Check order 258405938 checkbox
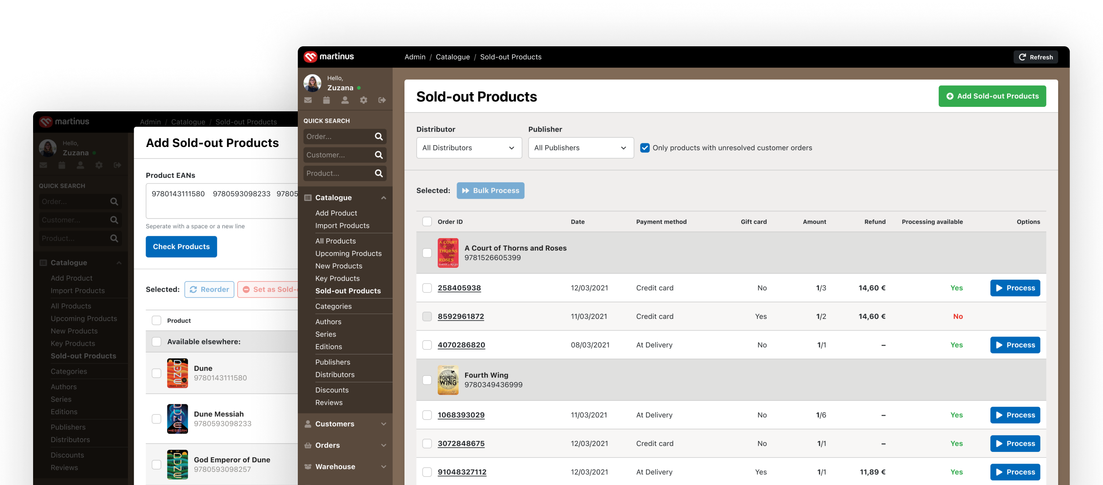1103x485 pixels. tap(427, 288)
